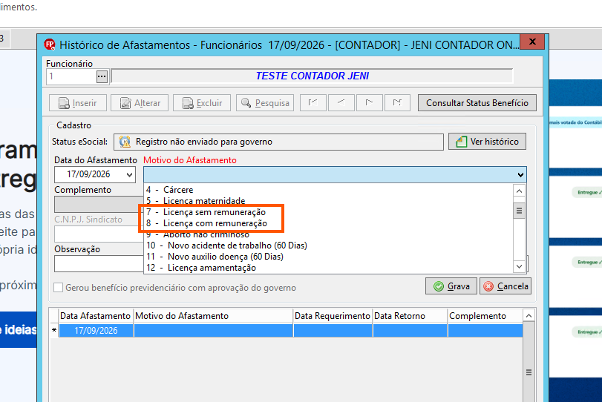Open employee lookup ellipsis button
Screen dimensions: 602x402
pos(102,76)
